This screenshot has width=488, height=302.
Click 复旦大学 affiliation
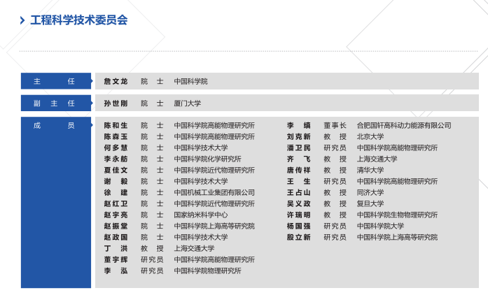370,204
